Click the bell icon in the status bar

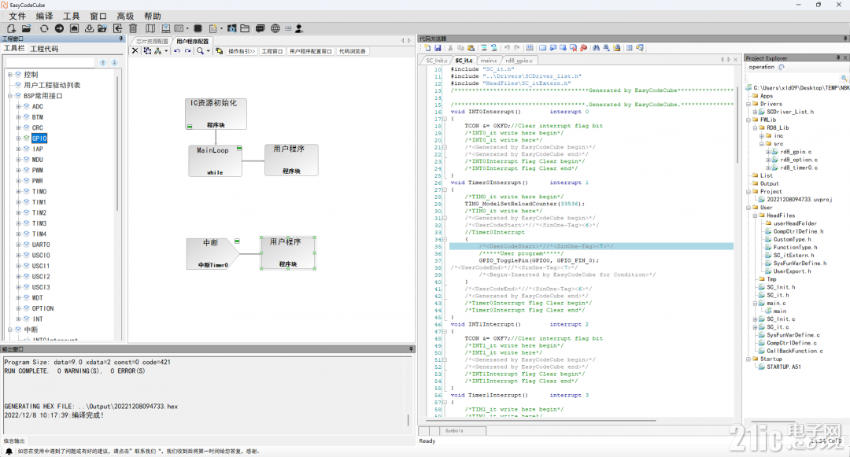pos(9,451)
